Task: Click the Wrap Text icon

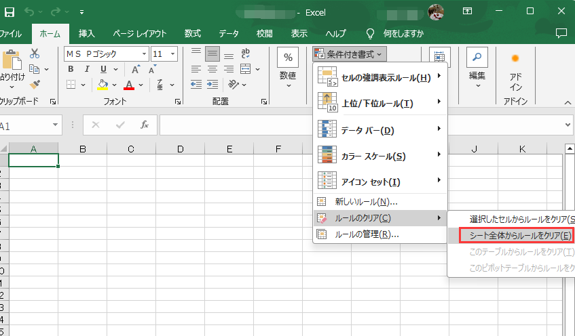Action: click(x=246, y=54)
